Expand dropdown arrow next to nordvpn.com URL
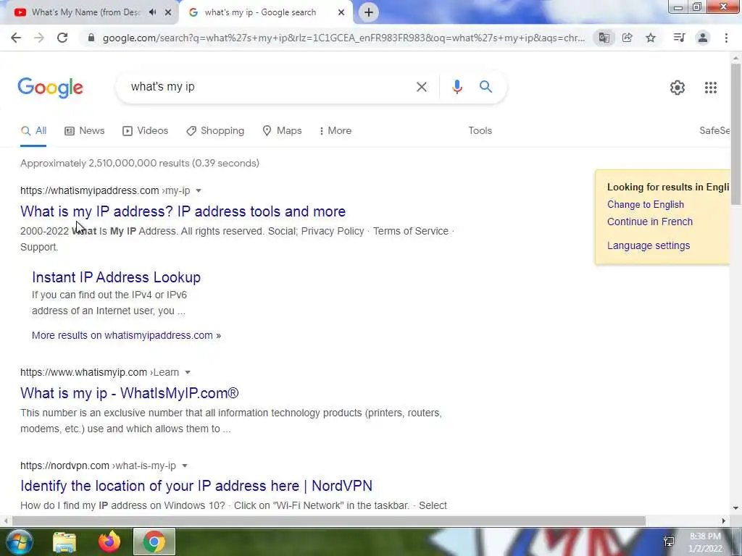 (185, 466)
